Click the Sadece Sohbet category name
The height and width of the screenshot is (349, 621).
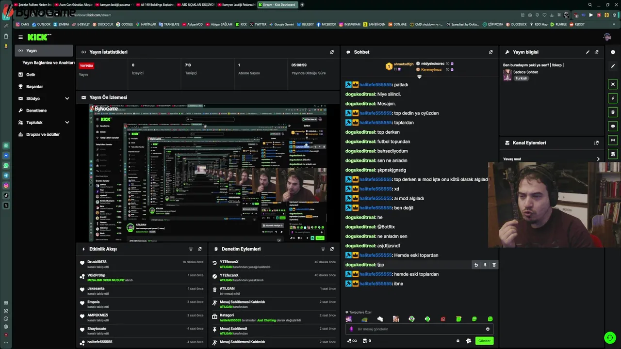525,72
